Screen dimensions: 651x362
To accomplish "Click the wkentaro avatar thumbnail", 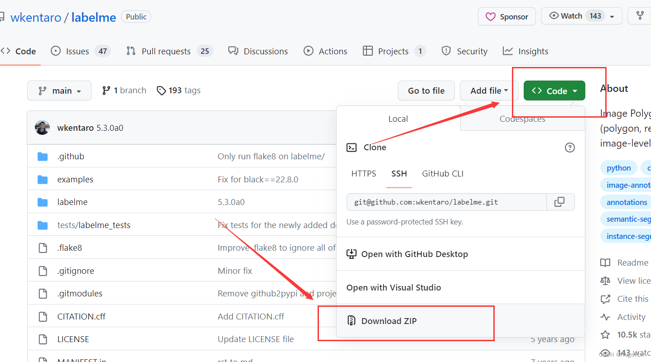I will coord(42,128).
